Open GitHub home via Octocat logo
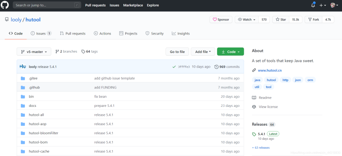The image size is (342, 156). (x=5, y=5)
